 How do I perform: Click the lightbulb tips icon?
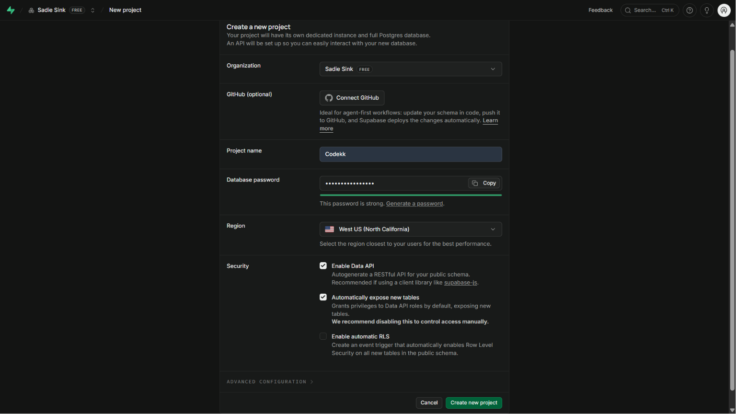point(707,10)
